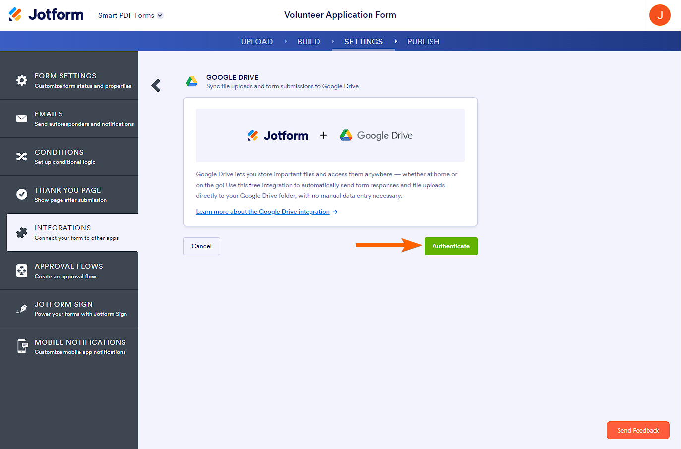Switch to the BUILD tab
The image size is (681, 449).
309,42
